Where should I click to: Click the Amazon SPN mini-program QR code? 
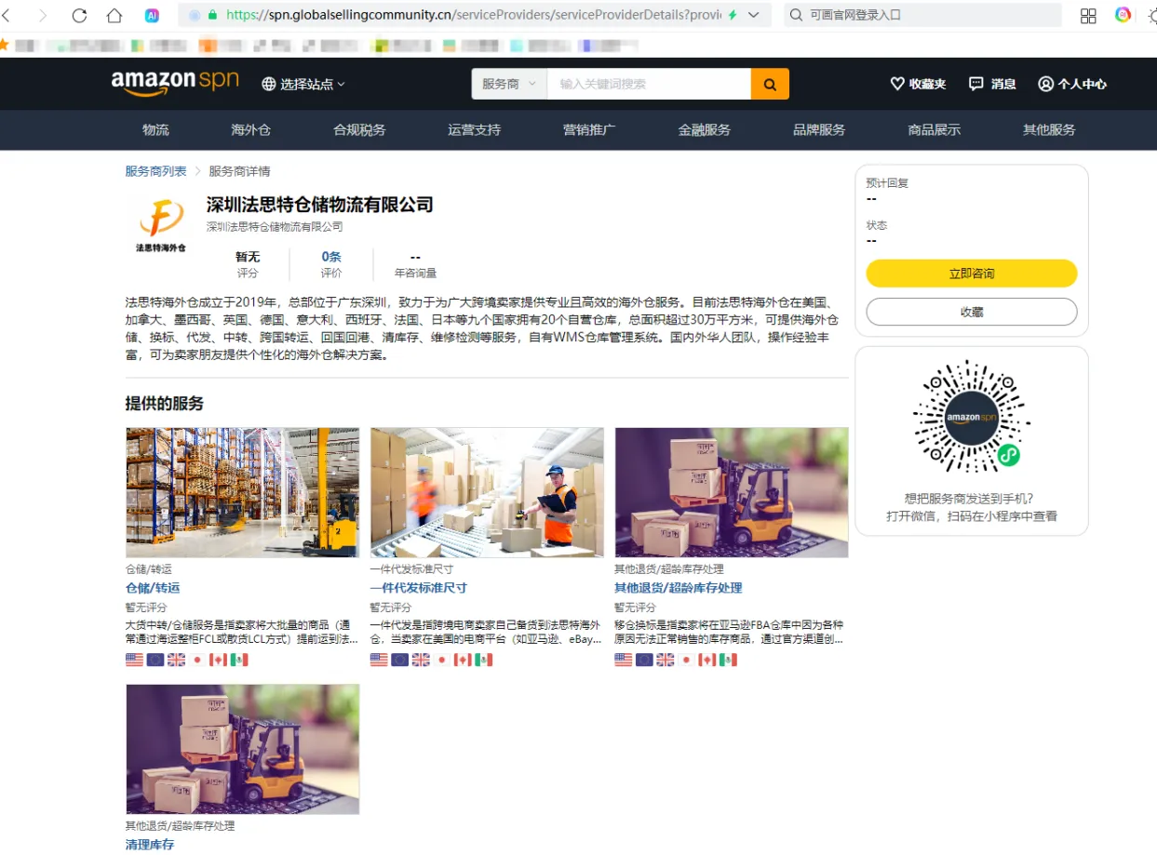[x=972, y=416]
